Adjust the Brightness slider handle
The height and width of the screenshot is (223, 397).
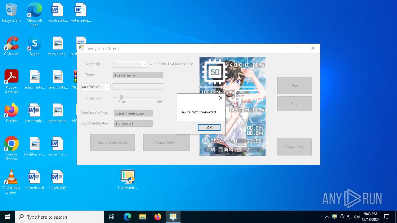(122, 97)
